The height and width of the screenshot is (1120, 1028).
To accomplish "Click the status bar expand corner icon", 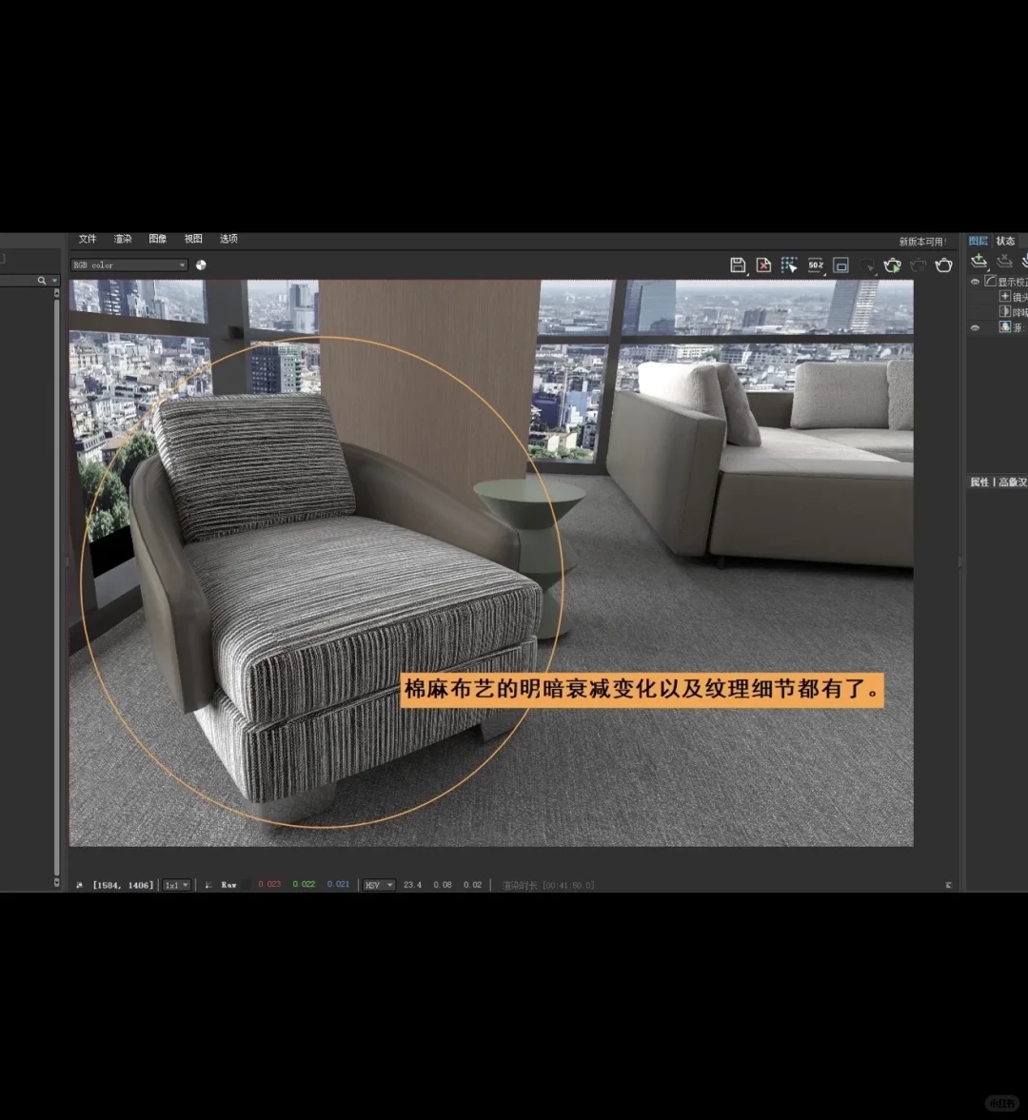I will pyautogui.click(x=949, y=885).
